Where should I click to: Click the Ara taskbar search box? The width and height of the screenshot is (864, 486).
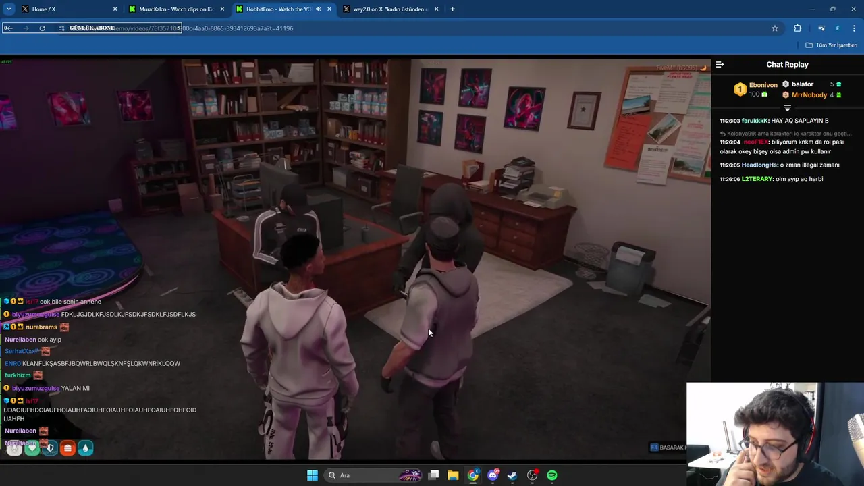pyautogui.click(x=373, y=475)
